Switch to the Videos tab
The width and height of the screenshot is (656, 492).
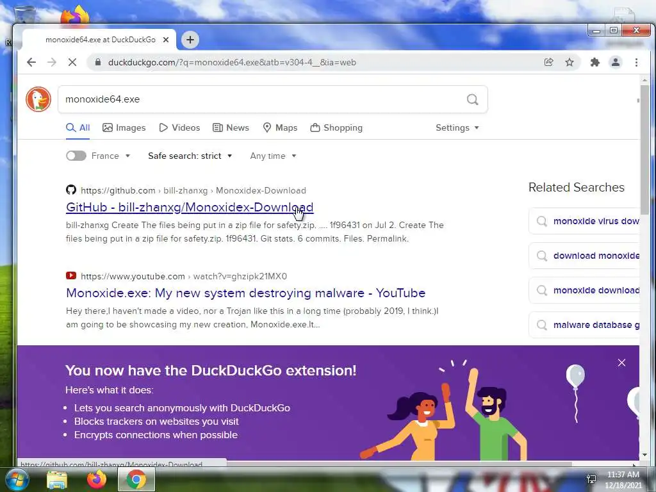tap(179, 127)
